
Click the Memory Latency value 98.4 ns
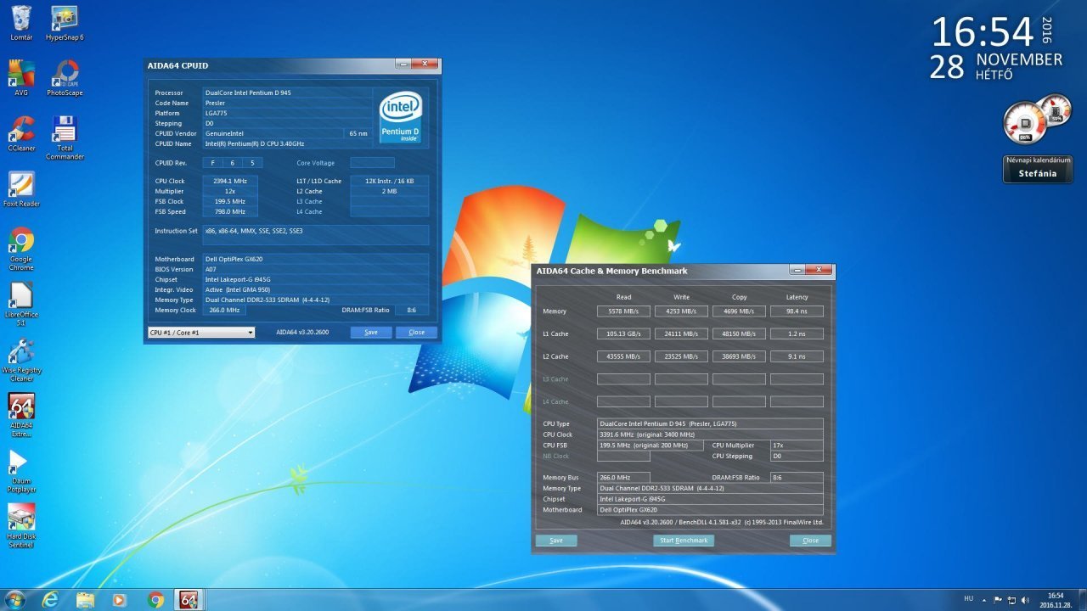[797, 311]
